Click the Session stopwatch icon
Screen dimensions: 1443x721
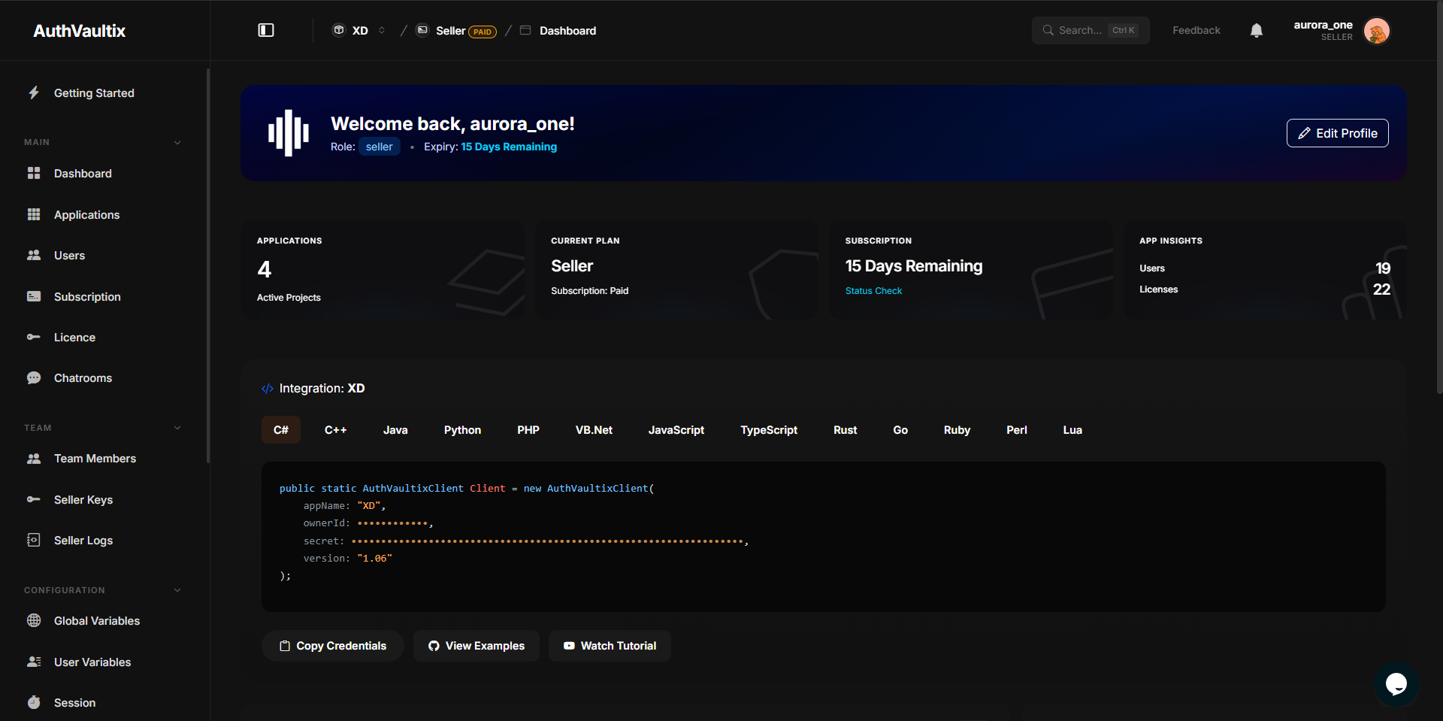(34, 702)
